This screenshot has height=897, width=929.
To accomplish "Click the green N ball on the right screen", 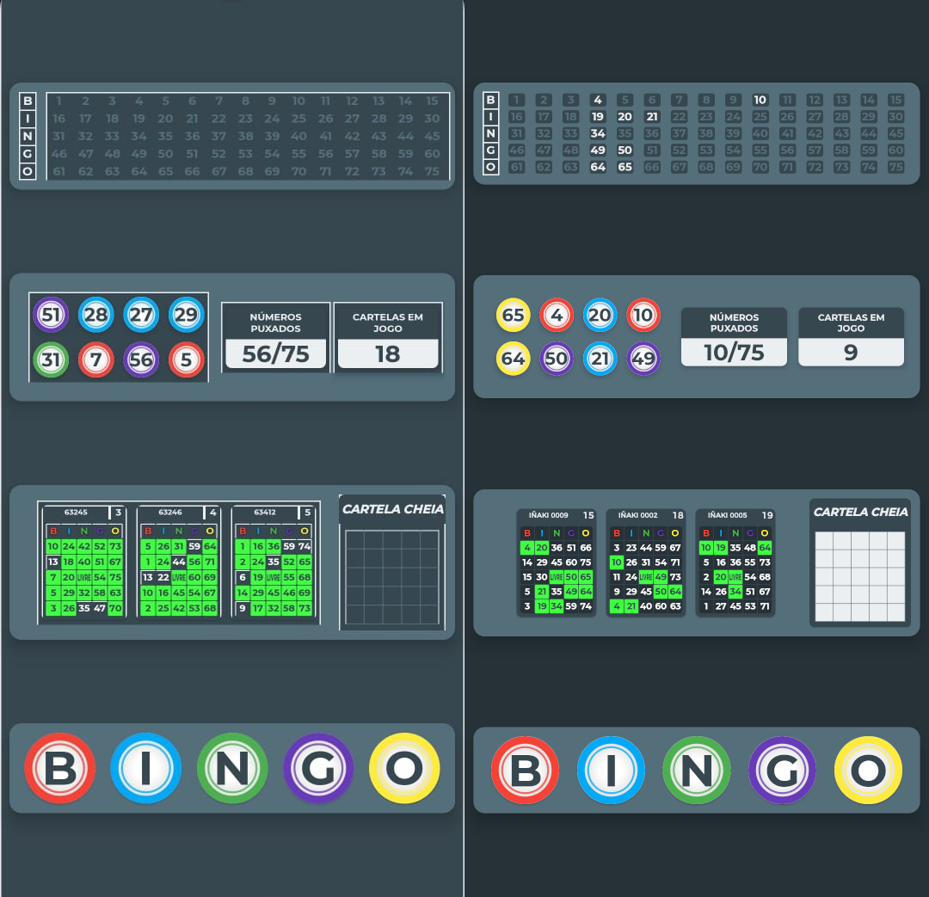I will pos(696,771).
